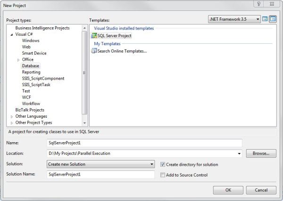Select SSIS_ScriptComponent project type
The width and height of the screenshot is (283, 201).
click(x=43, y=78)
